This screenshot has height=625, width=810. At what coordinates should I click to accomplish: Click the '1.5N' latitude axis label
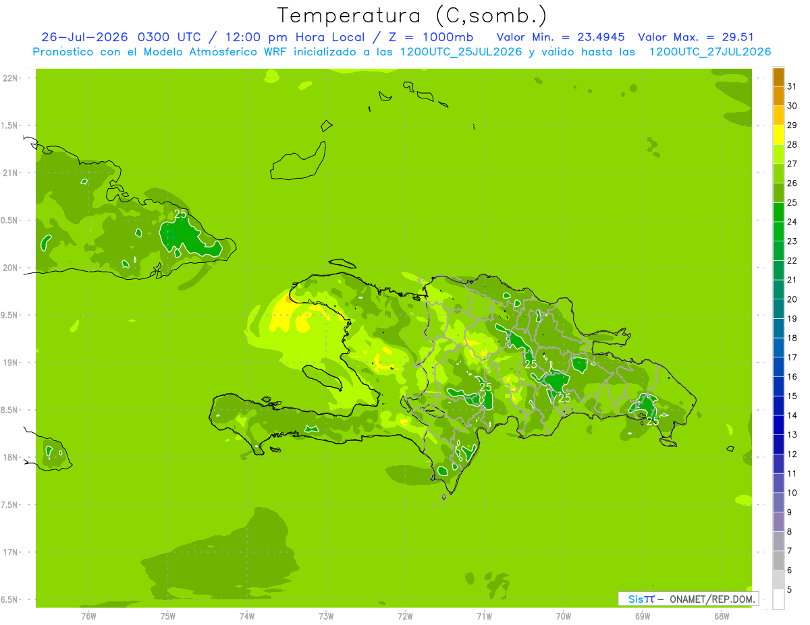point(10,125)
